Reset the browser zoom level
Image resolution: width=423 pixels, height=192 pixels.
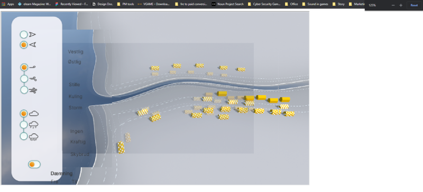coord(414,5)
